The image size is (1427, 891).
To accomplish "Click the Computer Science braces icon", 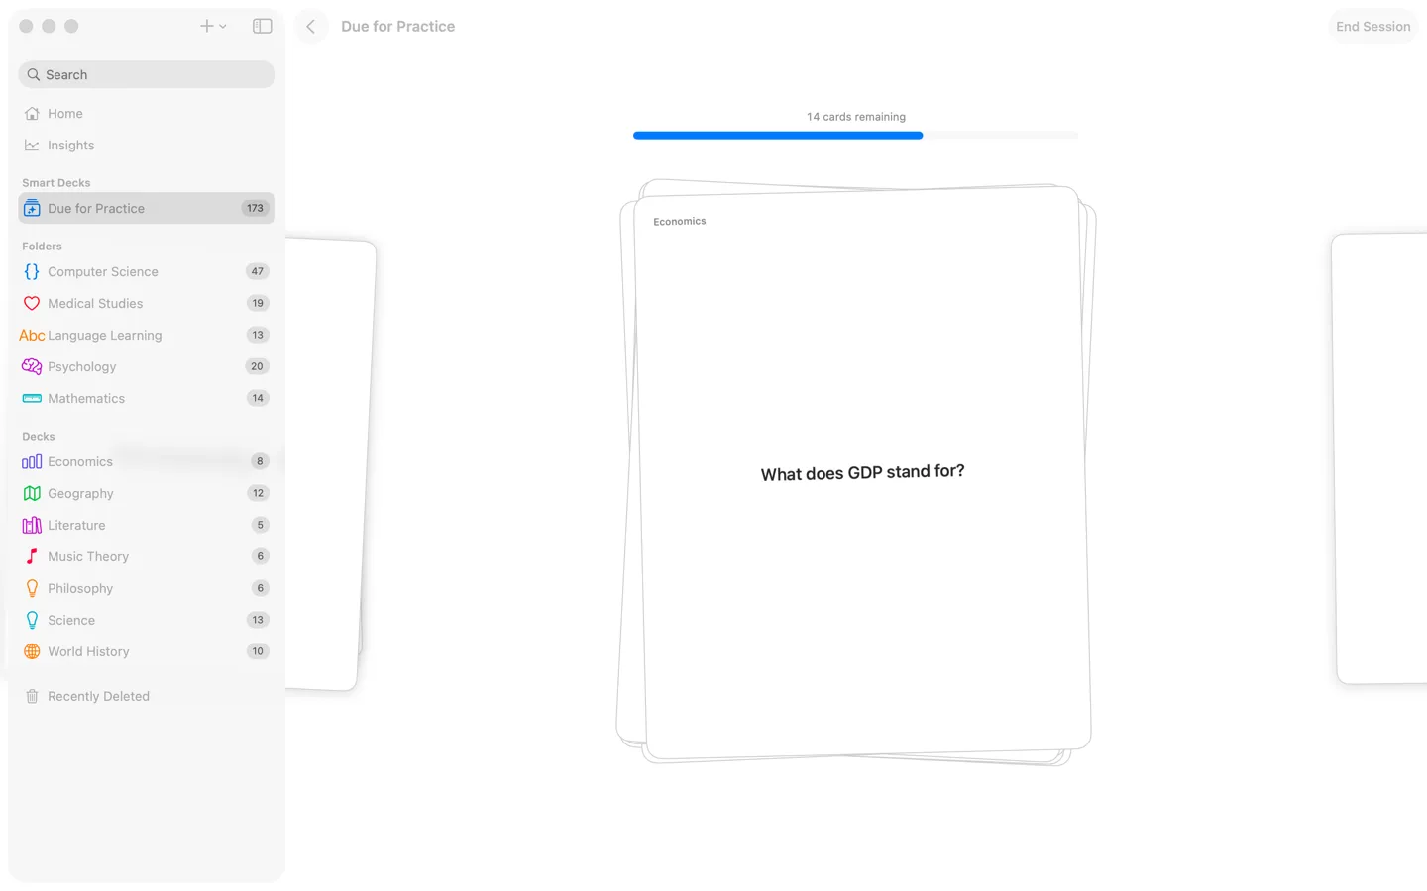I will pyautogui.click(x=32, y=271).
